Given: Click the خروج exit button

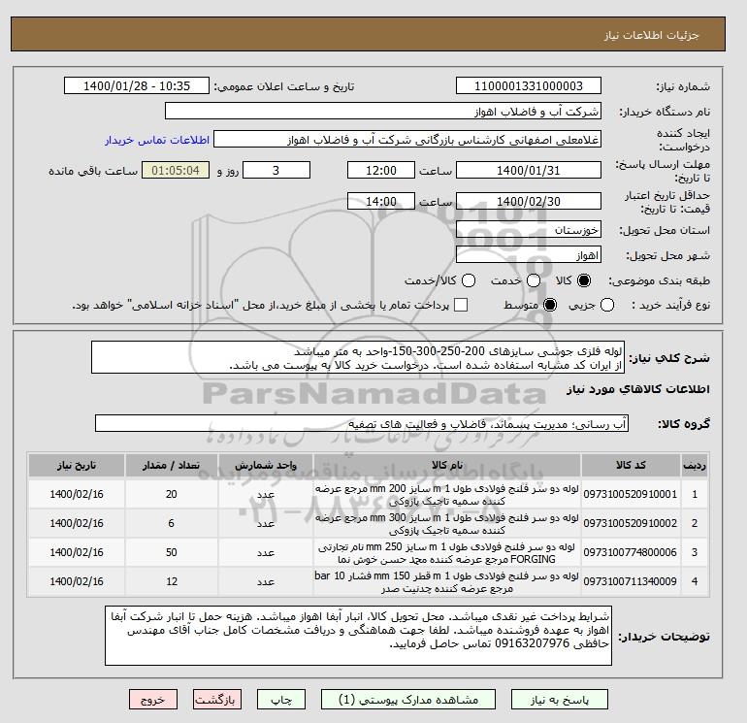Looking at the screenshot, I should point(153,700).
